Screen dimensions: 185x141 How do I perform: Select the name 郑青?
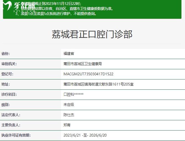click(x=67, y=125)
